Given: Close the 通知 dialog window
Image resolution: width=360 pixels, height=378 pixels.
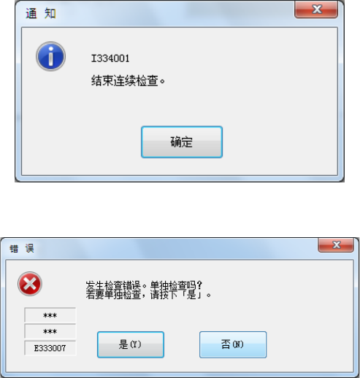Looking at the screenshot, I should click(x=316, y=9).
